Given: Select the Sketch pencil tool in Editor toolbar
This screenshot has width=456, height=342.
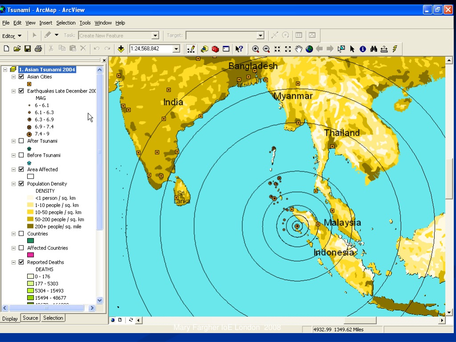Looking at the screenshot, I should pos(48,35).
